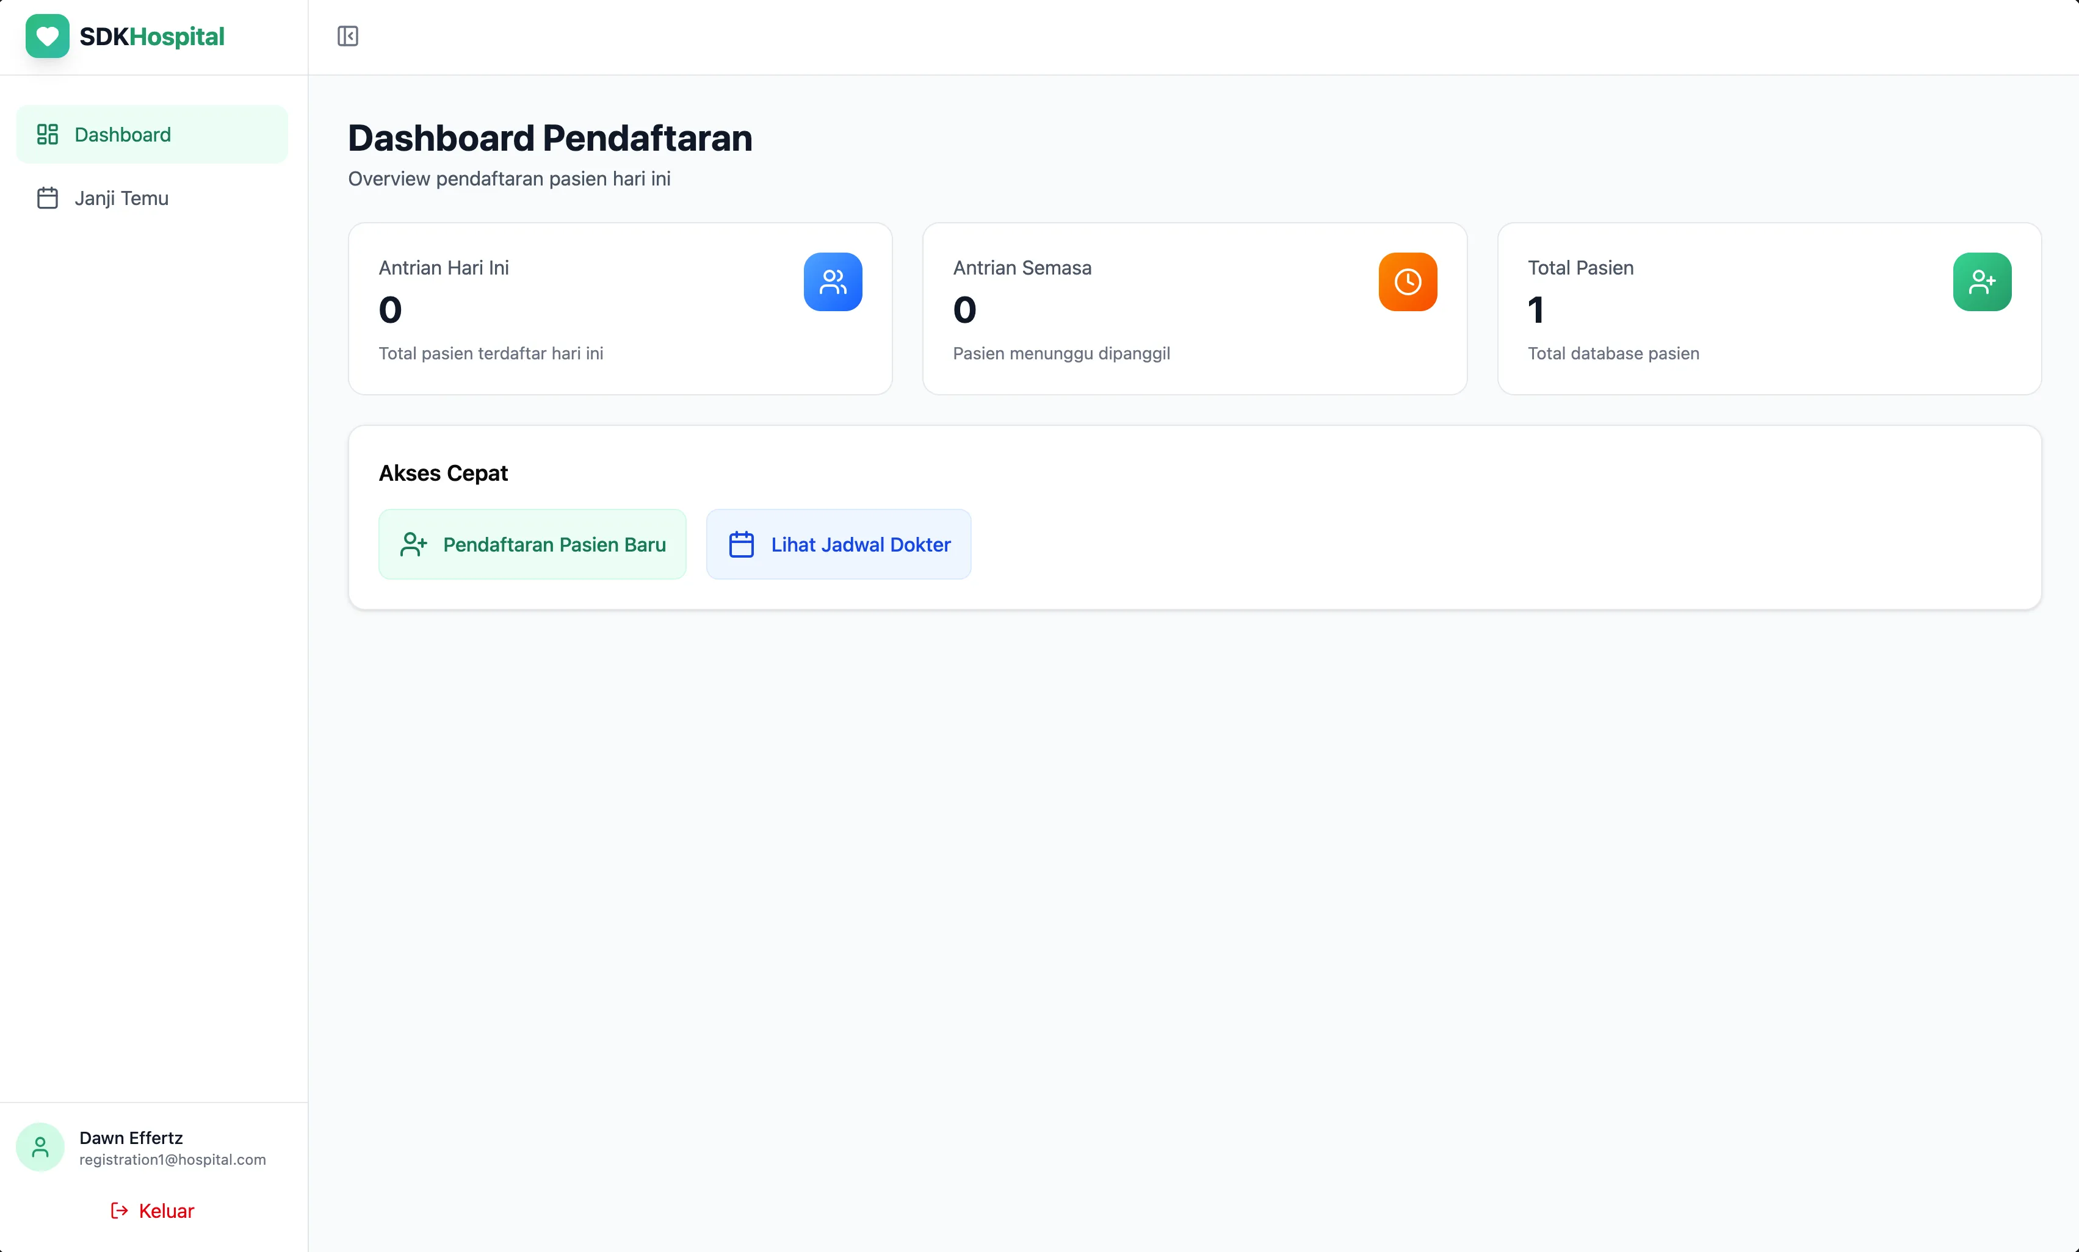Open Pendaftaran Pasien Baru
The width and height of the screenshot is (2079, 1252).
click(532, 544)
